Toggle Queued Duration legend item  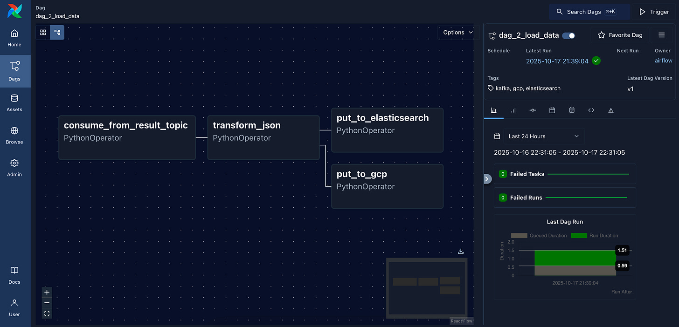[x=539, y=236]
